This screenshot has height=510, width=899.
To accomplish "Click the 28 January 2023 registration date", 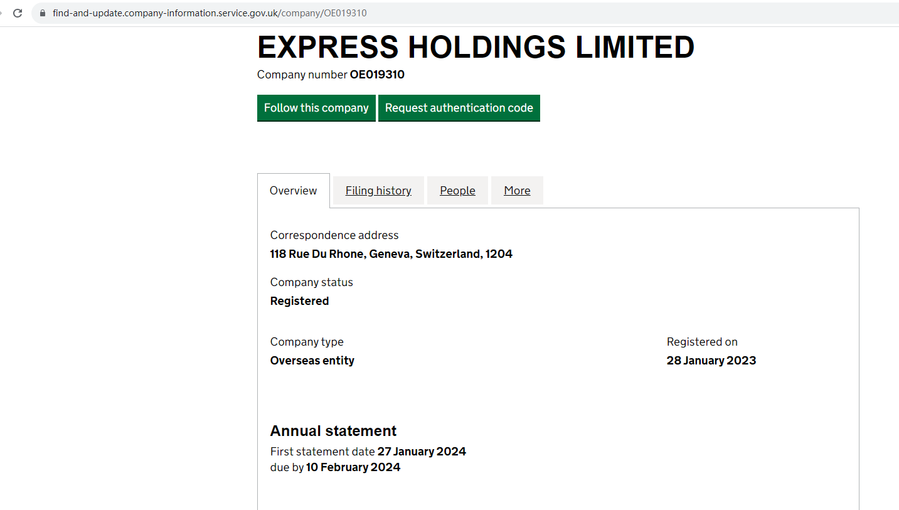I will (x=711, y=361).
